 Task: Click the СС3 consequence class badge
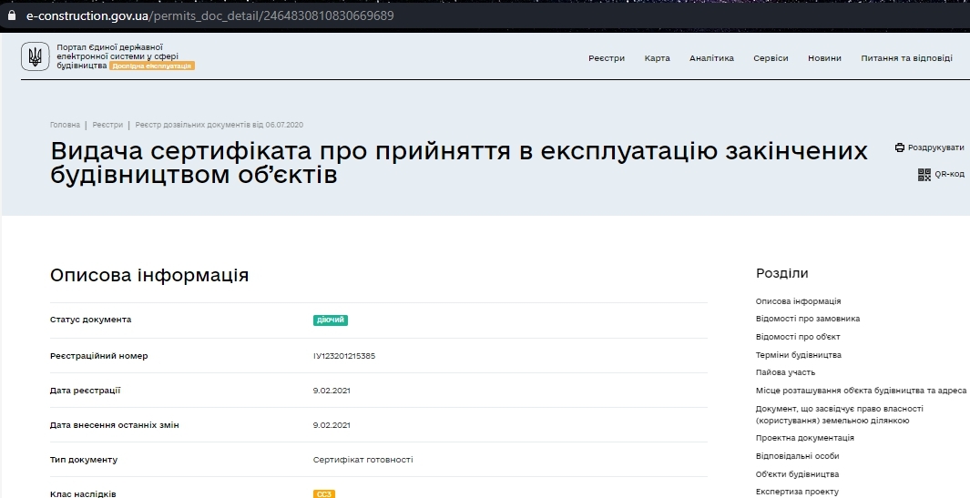[x=323, y=493]
